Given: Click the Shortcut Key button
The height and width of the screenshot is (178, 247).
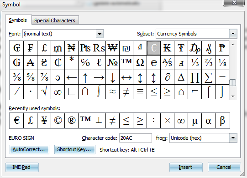Looking at the screenshot, I should 75,149.
